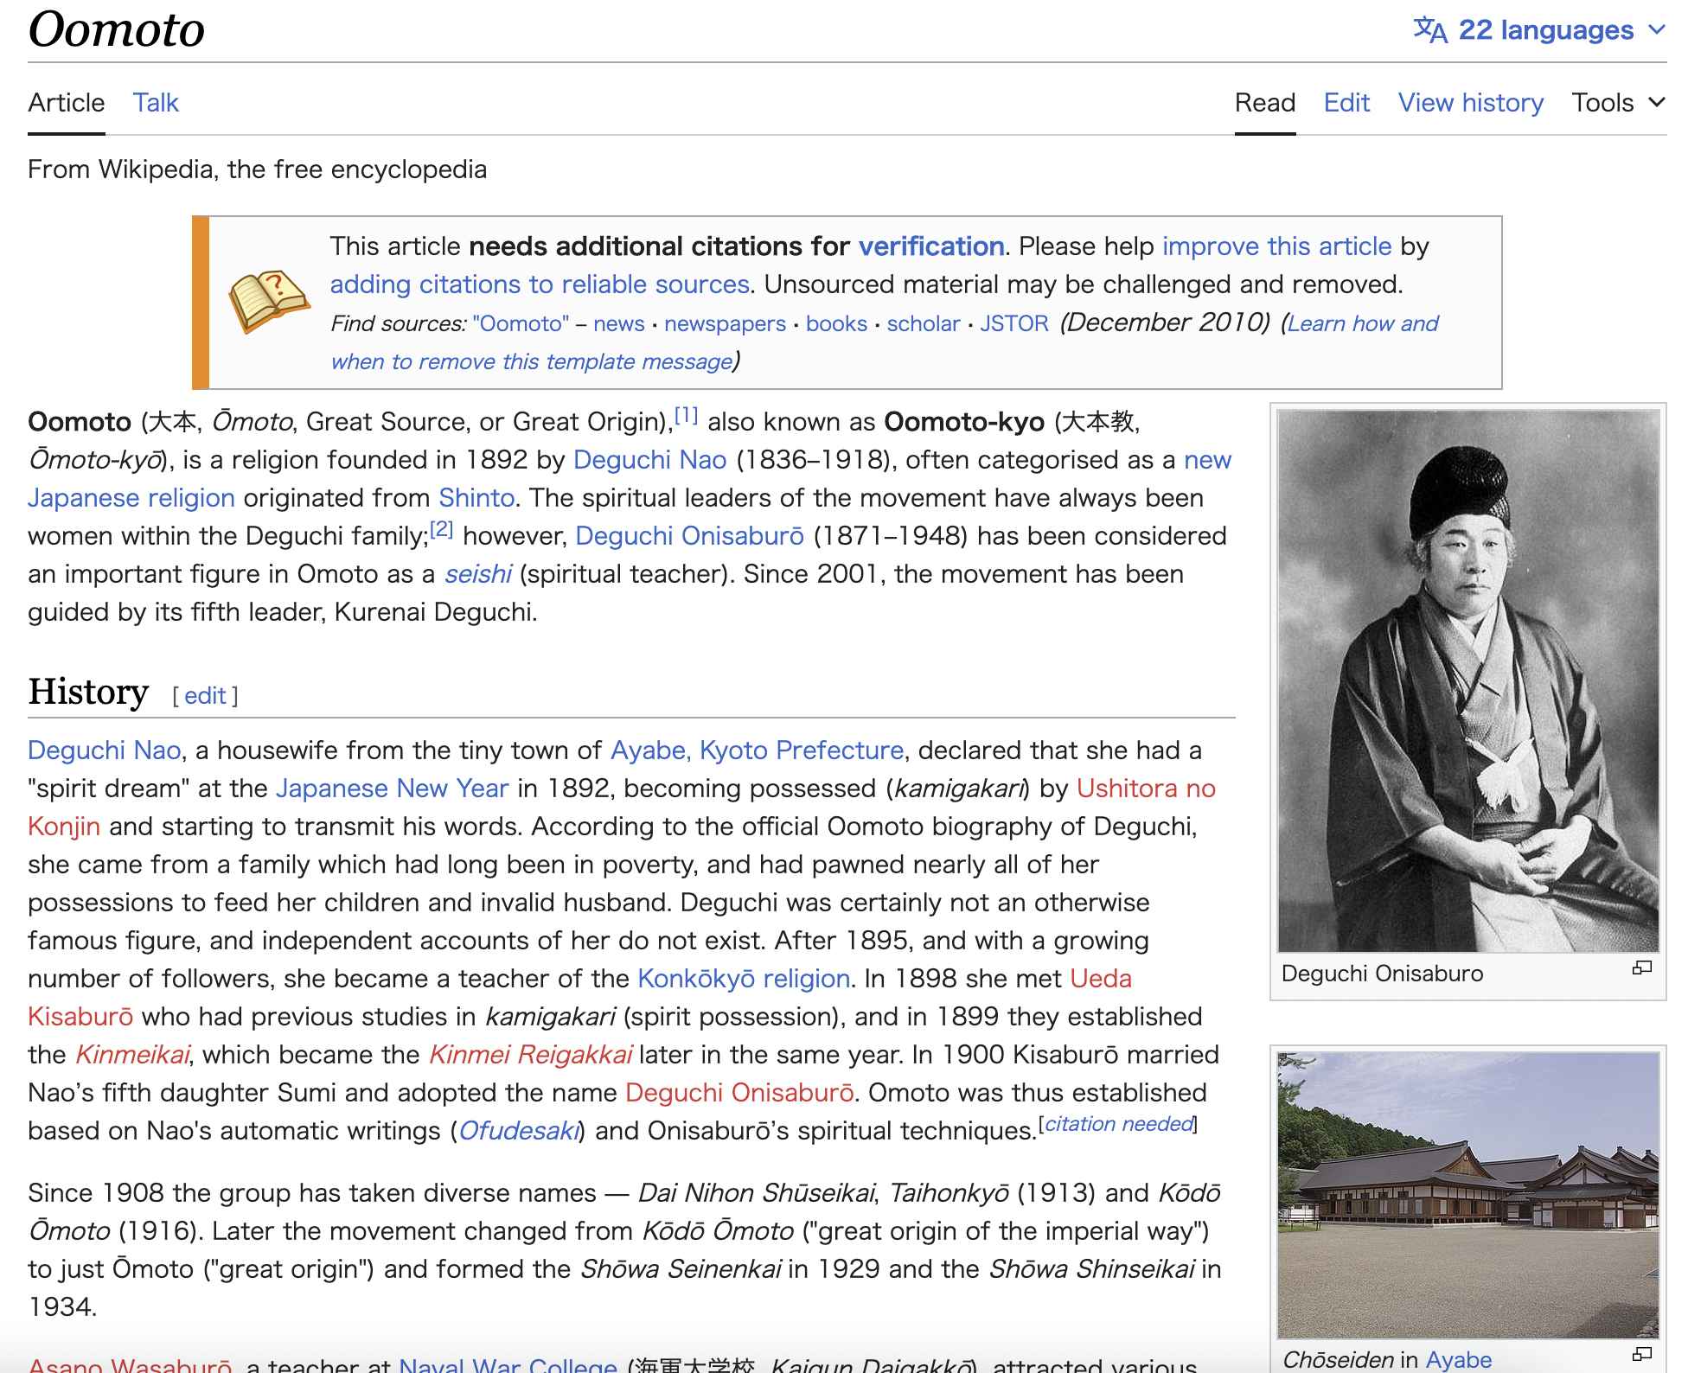Follow the Konkōkyō religion link
The image size is (1688, 1373).
[744, 979]
